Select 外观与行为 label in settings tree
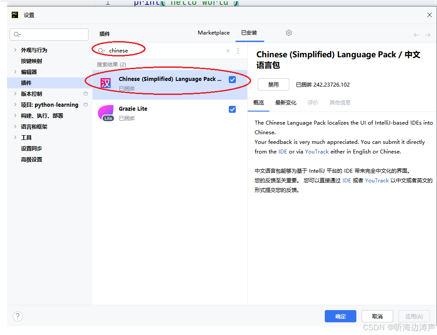 pyautogui.click(x=34, y=50)
